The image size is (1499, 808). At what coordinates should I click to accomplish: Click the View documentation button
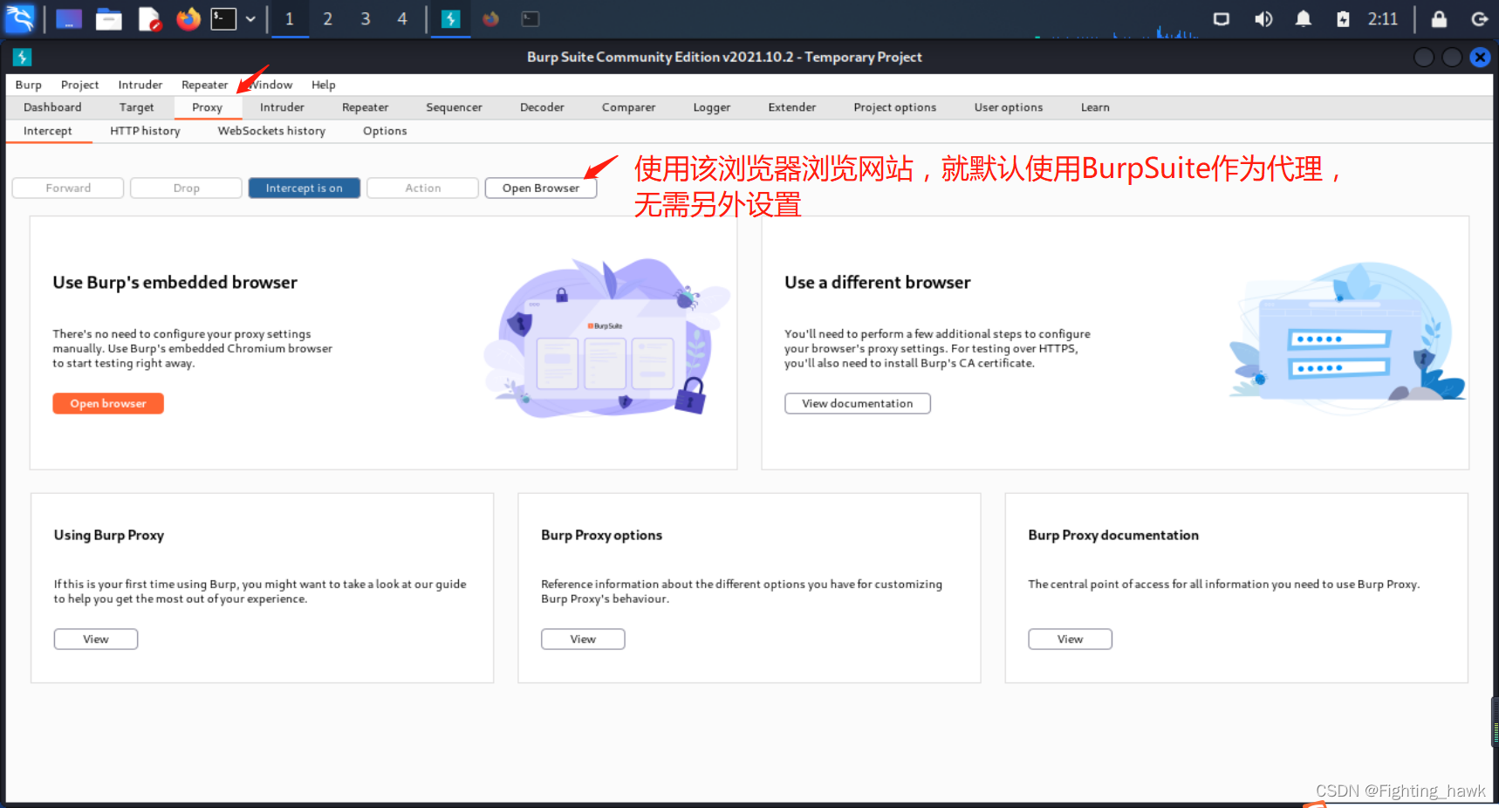[858, 404]
